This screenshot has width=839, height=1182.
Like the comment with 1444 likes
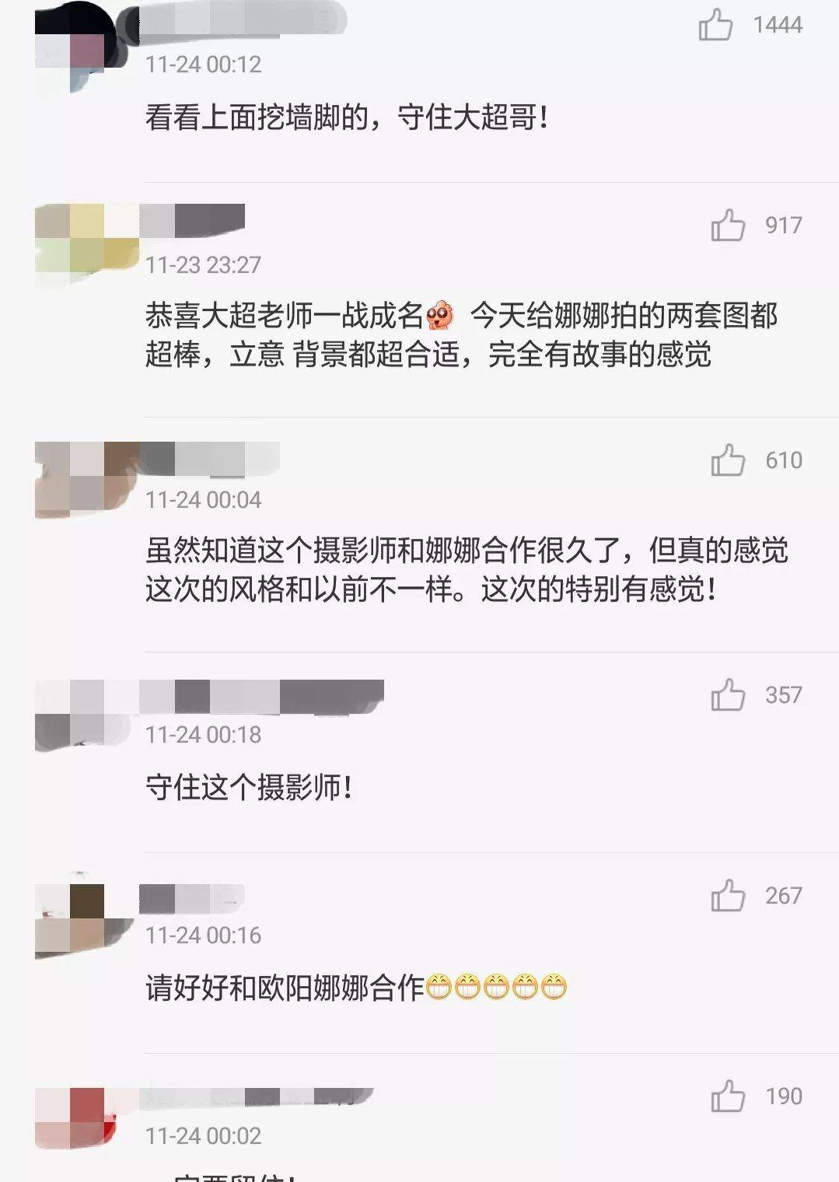[715, 24]
